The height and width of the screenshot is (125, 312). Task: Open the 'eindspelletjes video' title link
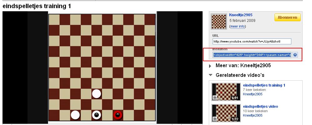coord(260,107)
